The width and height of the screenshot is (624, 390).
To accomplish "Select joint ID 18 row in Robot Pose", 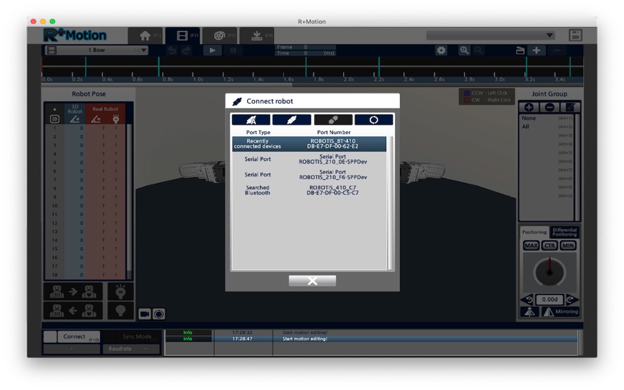I will pyautogui.click(x=85, y=274).
